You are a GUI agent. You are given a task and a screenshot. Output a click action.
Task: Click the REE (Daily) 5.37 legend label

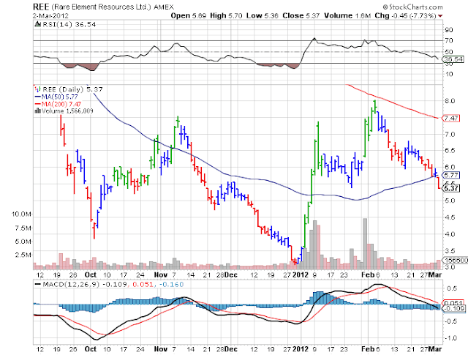pyautogui.click(x=72, y=89)
